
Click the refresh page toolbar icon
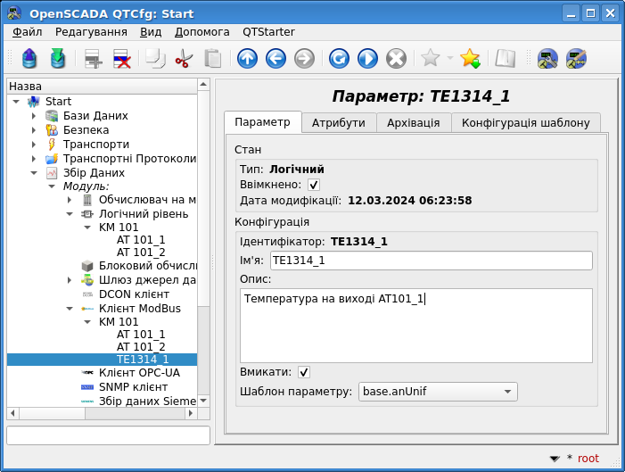point(339,59)
